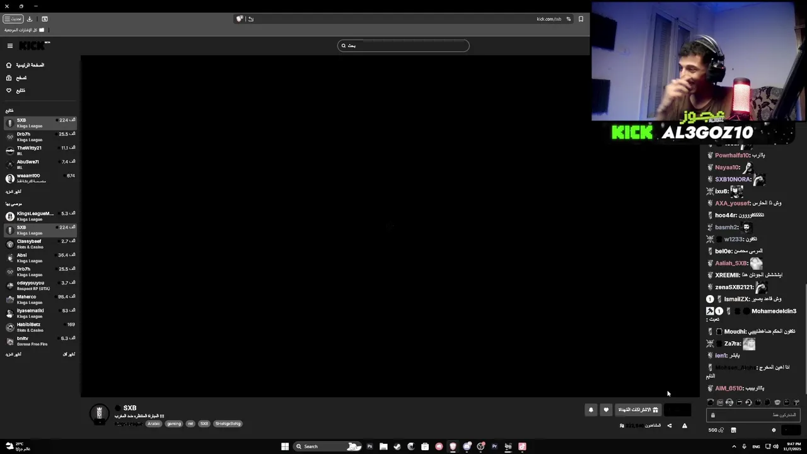The width and height of the screenshot is (807, 454).
Task: Open HabibiBetz recommended channel
Action: pyautogui.click(x=40, y=327)
